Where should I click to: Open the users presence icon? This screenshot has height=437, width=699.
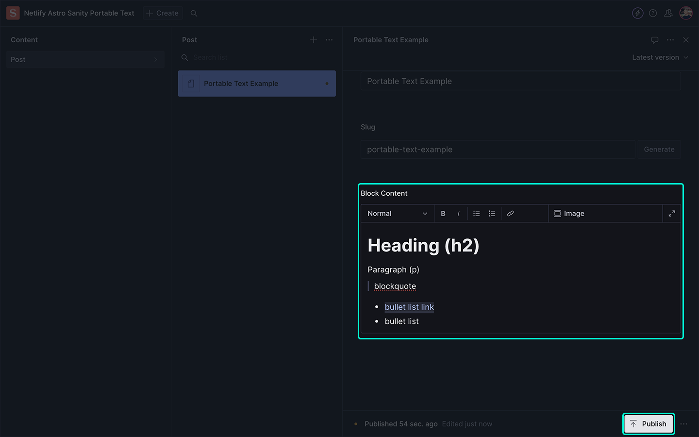coord(668,13)
